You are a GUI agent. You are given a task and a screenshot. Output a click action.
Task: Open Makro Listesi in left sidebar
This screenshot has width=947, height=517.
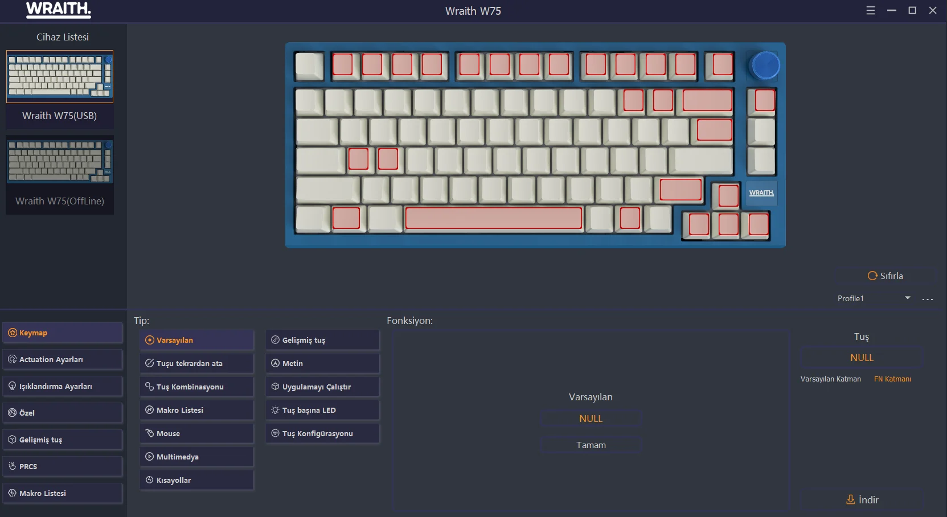pyautogui.click(x=63, y=493)
